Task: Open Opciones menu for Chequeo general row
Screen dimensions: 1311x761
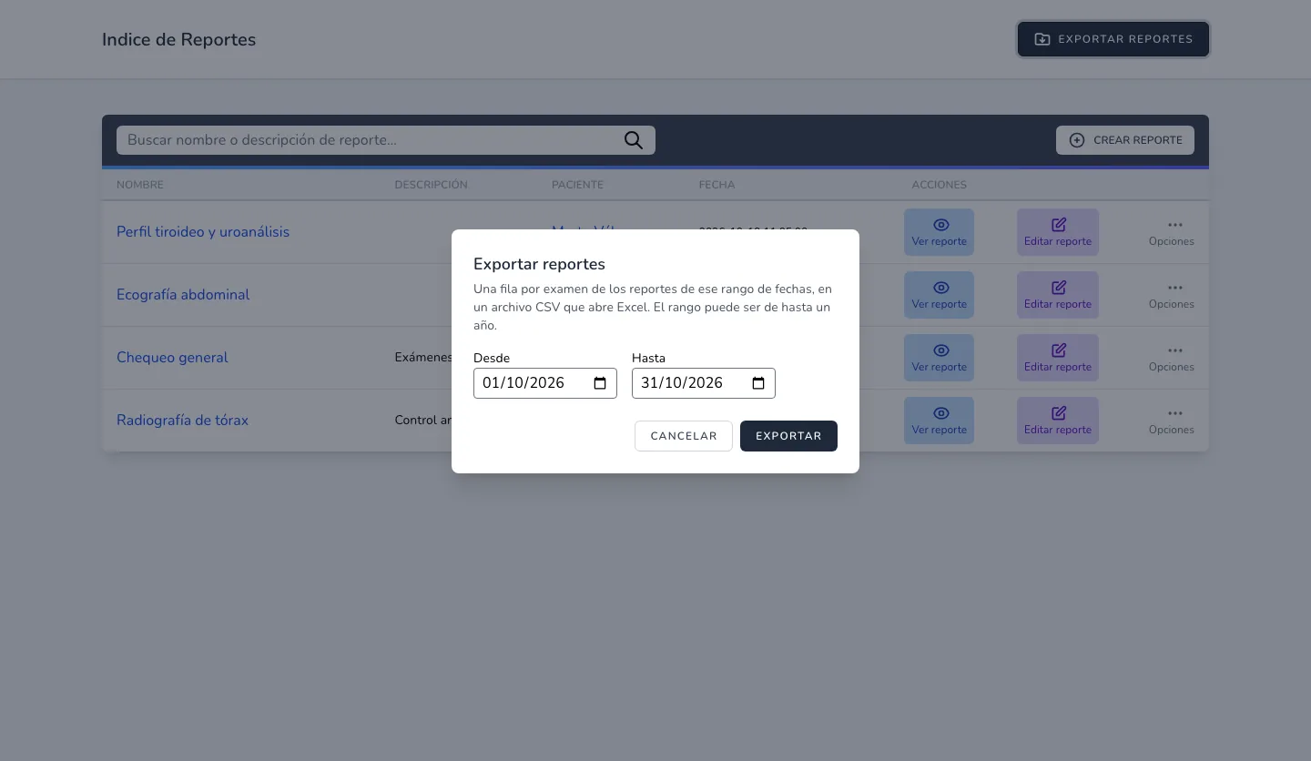Action: coord(1172,358)
